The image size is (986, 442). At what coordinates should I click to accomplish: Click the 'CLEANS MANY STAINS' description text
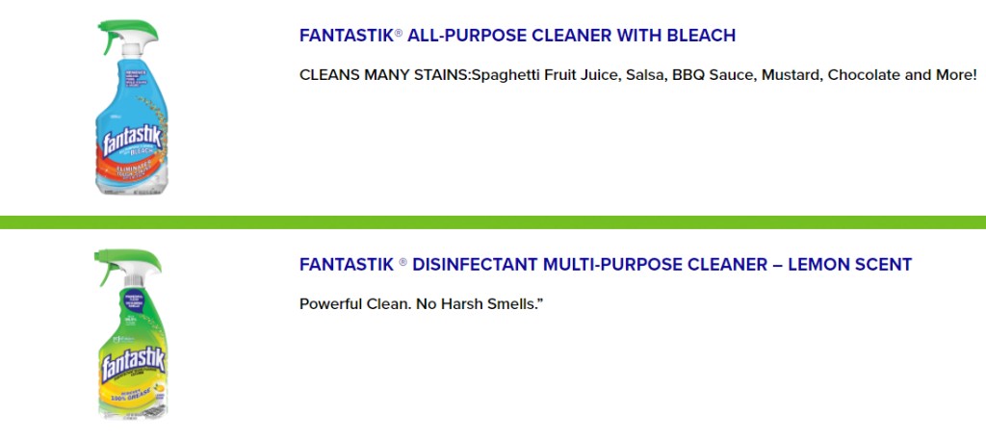[x=637, y=75]
